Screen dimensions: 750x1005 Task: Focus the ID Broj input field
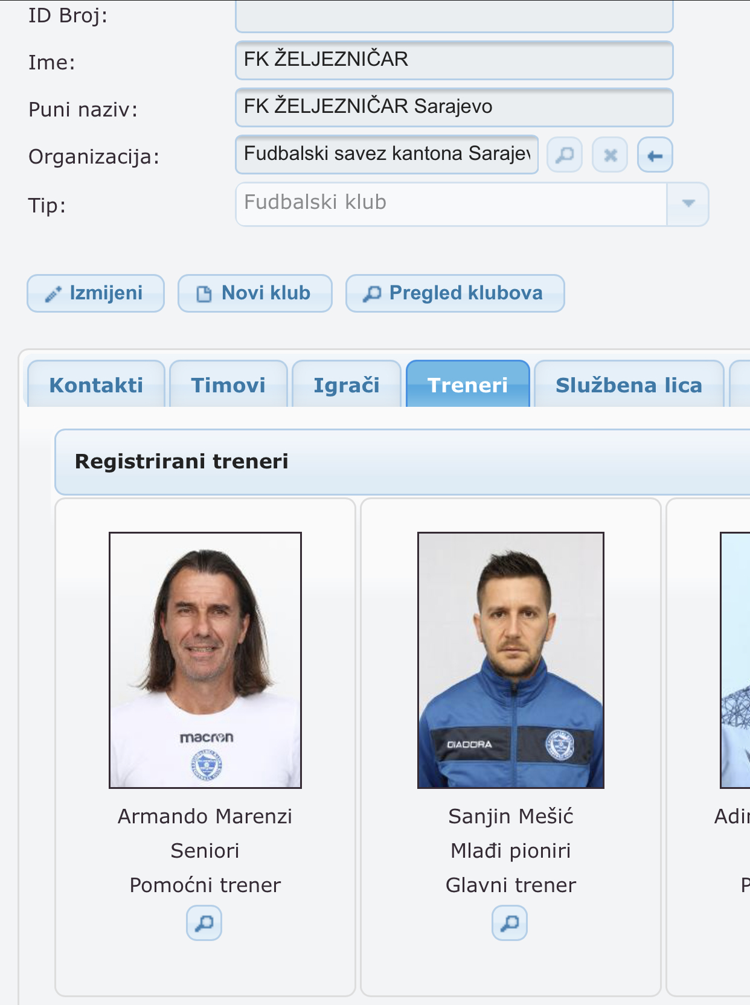[x=454, y=16]
